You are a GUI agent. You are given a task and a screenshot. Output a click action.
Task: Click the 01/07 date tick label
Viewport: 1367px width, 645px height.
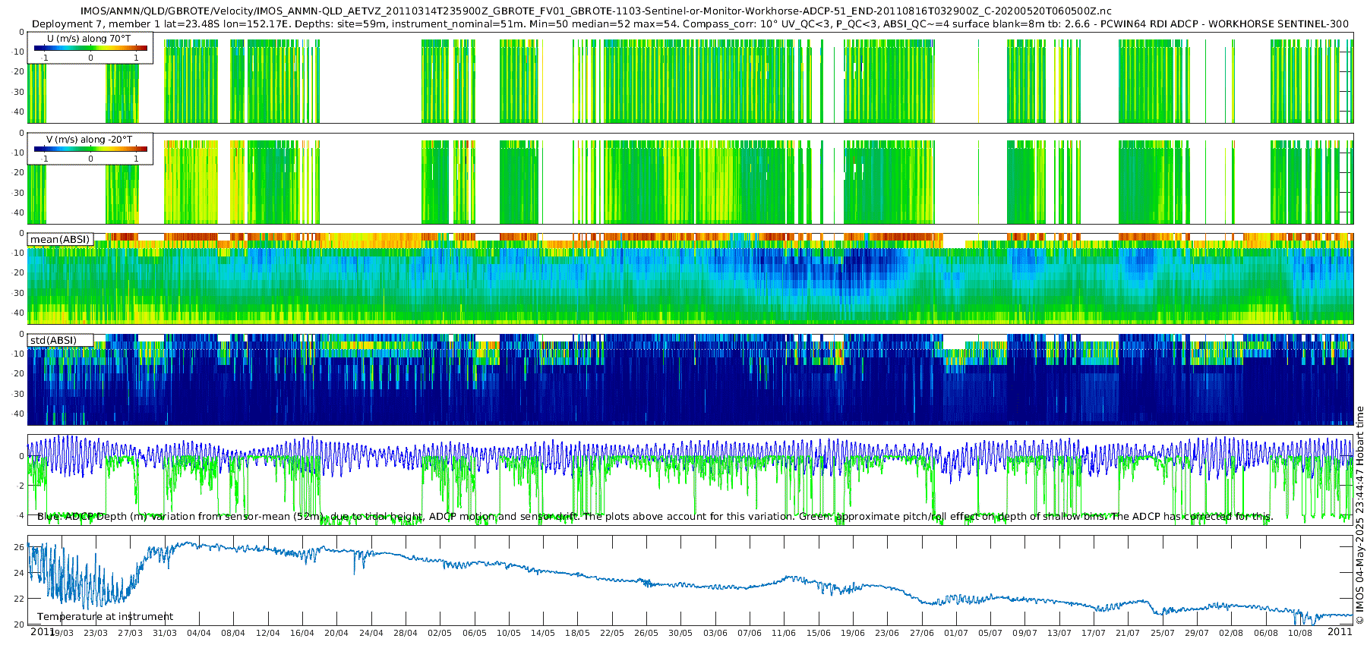956,633
